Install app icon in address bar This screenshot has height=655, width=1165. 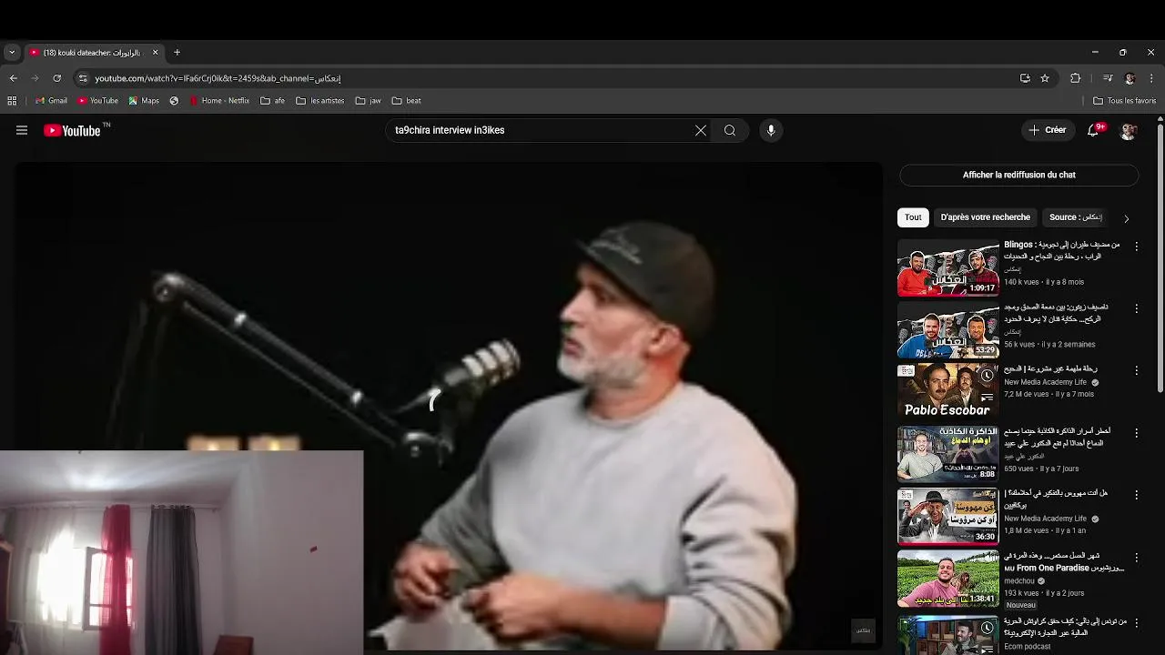[1025, 78]
